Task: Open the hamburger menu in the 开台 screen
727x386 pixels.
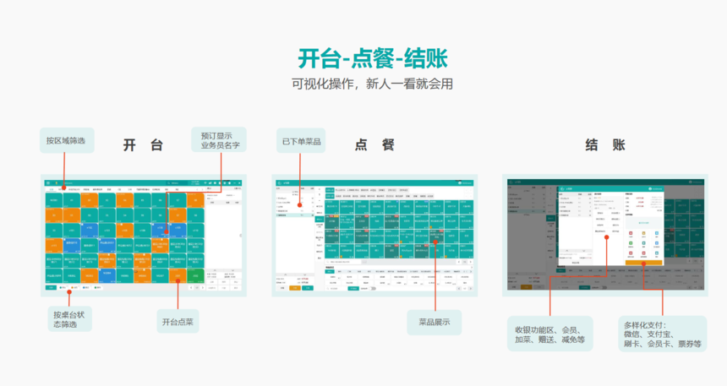Action: coord(47,183)
